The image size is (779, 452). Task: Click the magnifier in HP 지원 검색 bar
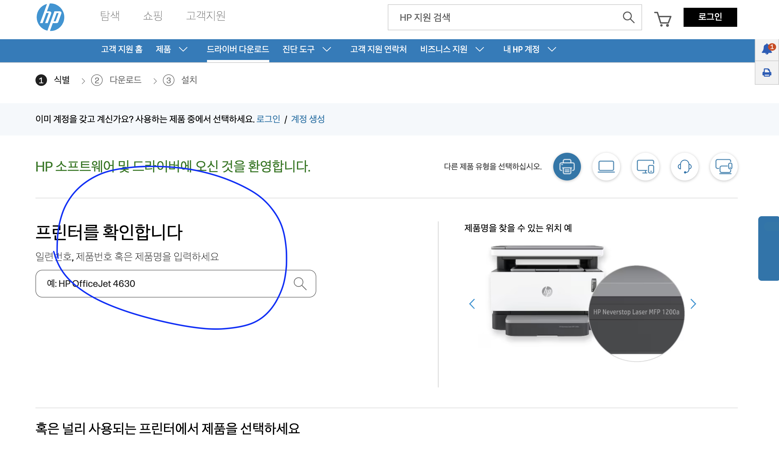(628, 17)
